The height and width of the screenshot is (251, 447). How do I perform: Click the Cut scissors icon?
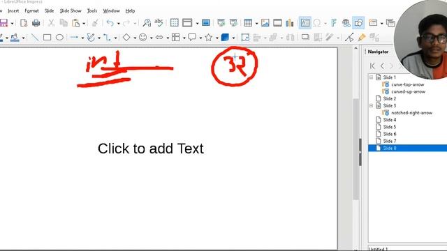click(51, 23)
